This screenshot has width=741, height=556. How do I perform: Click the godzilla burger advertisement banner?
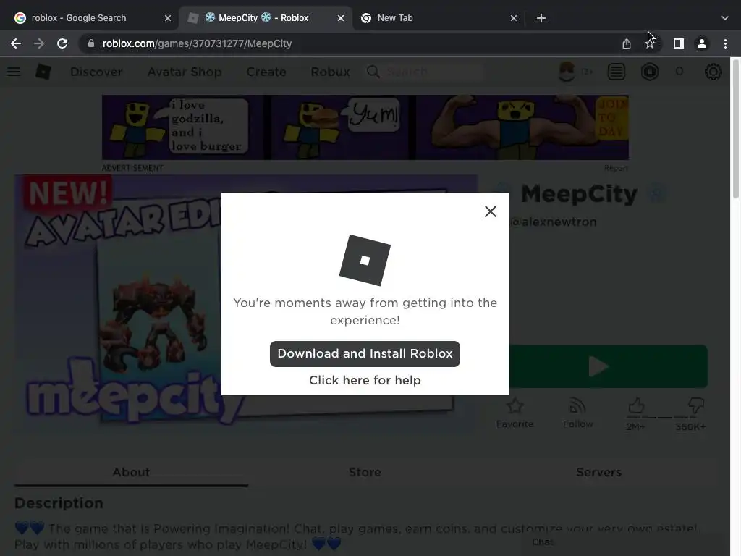click(x=365, y=127)
